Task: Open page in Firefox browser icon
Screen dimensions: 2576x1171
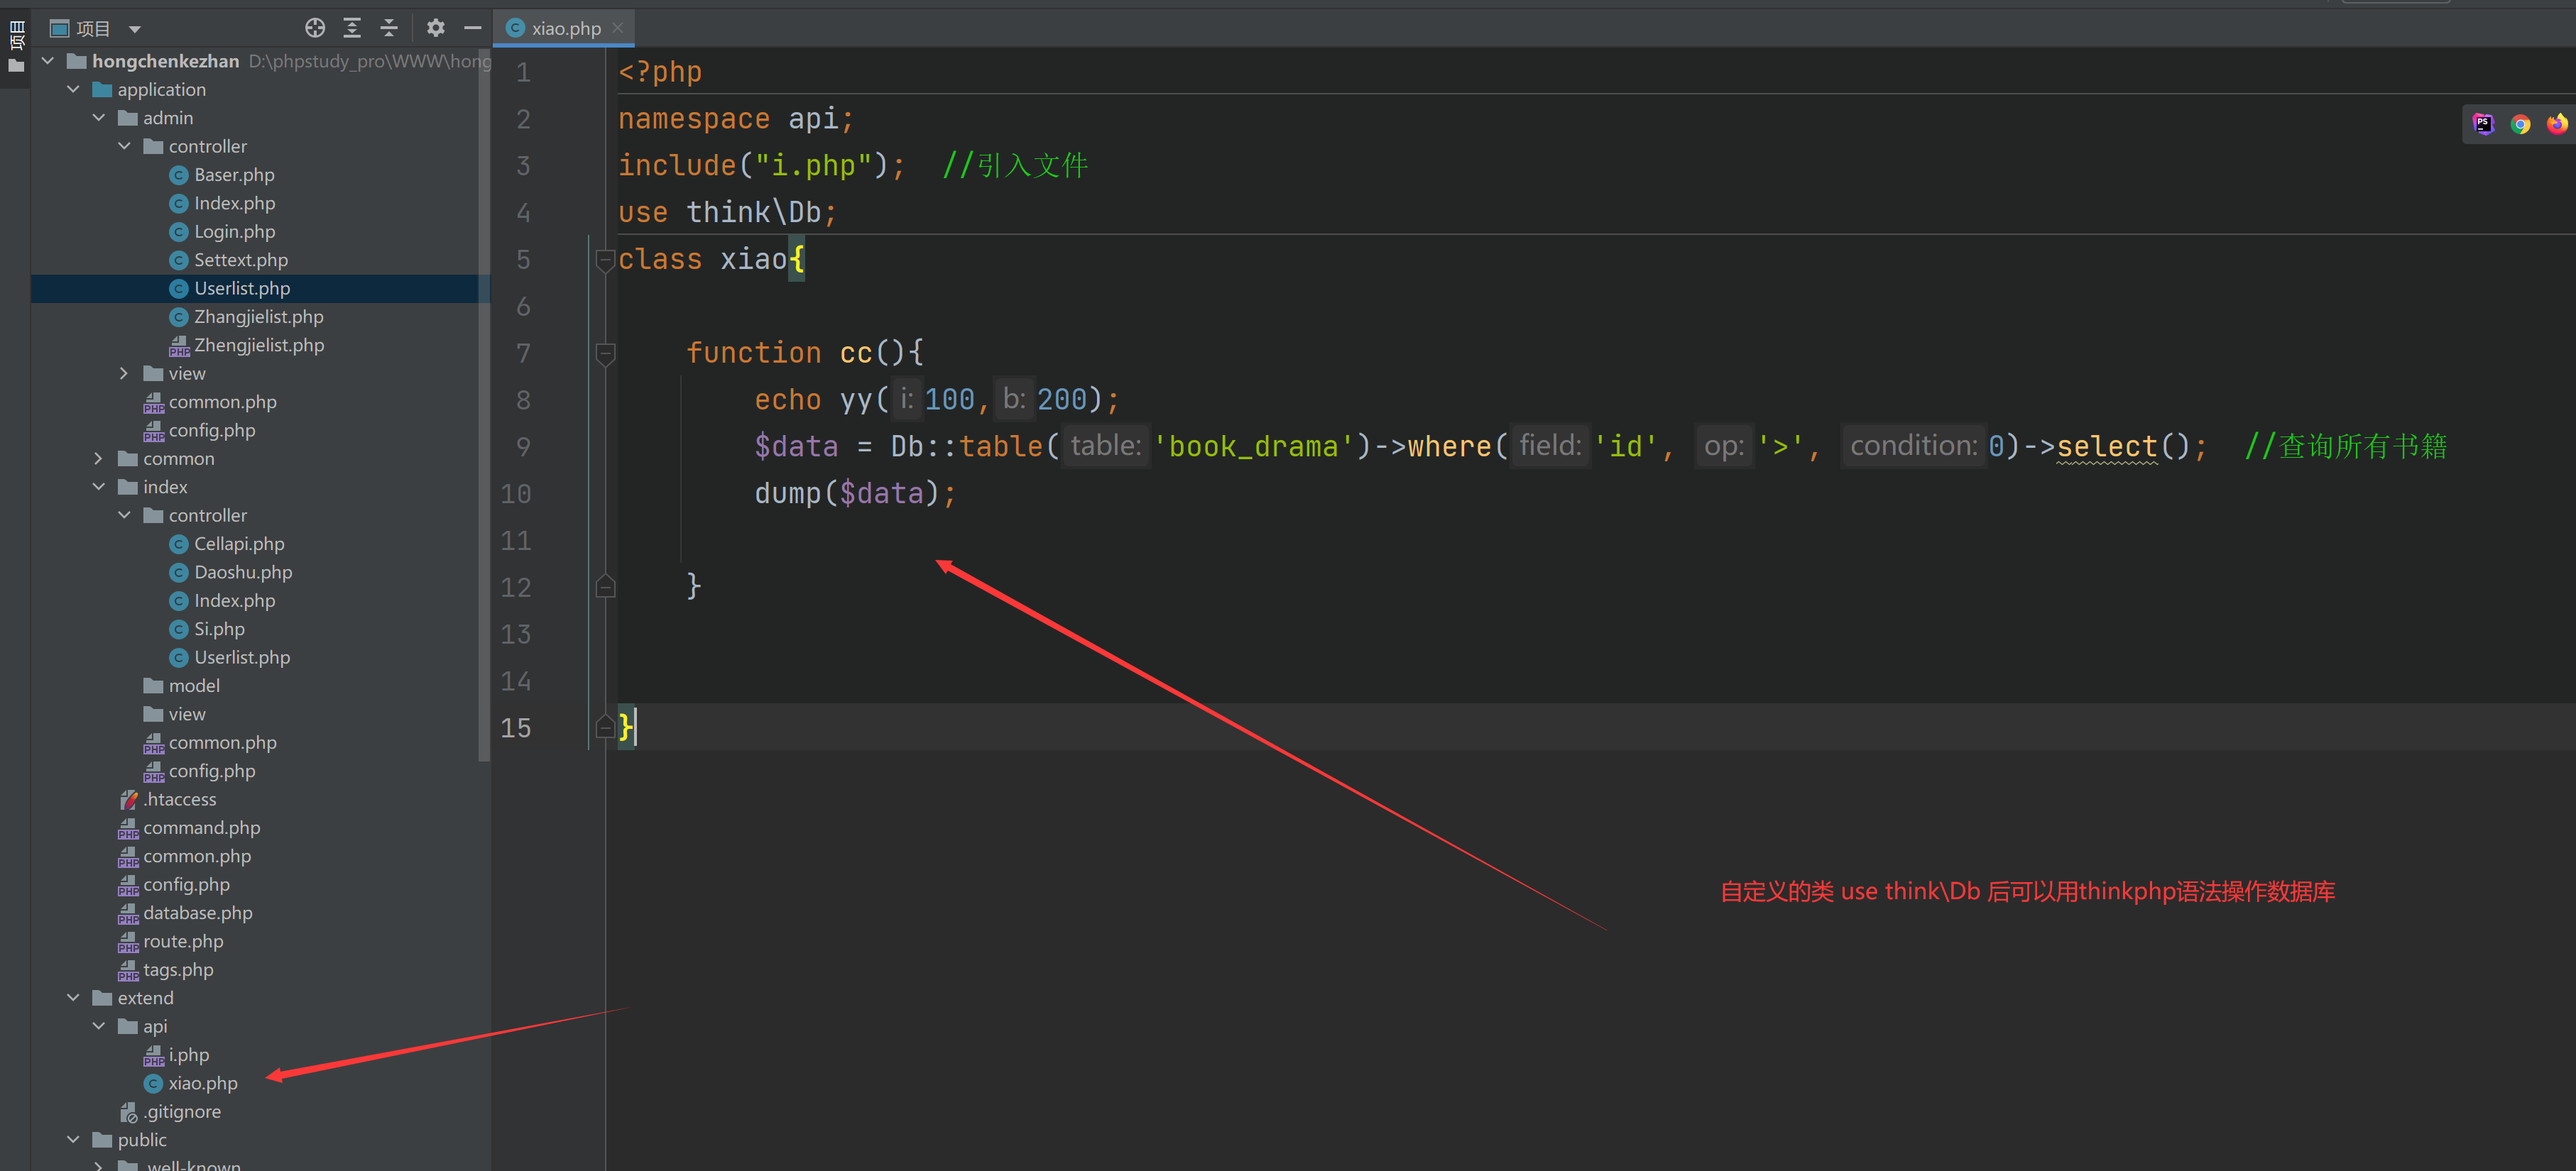Action: [x=2557, y=124]
